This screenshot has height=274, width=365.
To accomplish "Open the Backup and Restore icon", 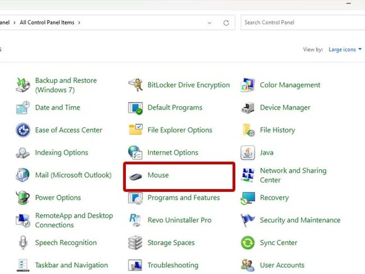I will point(23,85).
